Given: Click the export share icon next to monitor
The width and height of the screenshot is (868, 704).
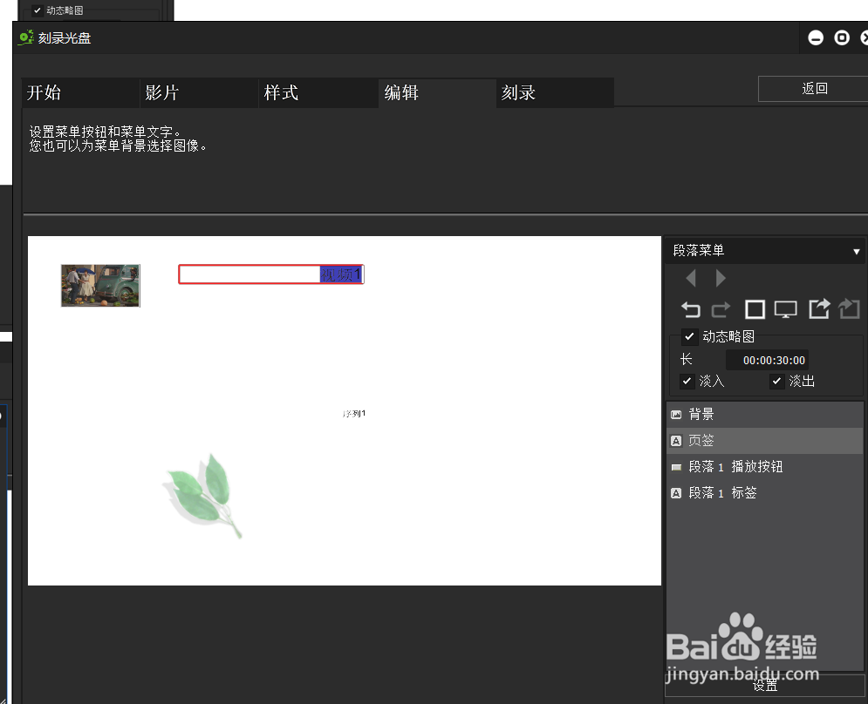Looking at the screenshot, I should (x=818, y=309).
